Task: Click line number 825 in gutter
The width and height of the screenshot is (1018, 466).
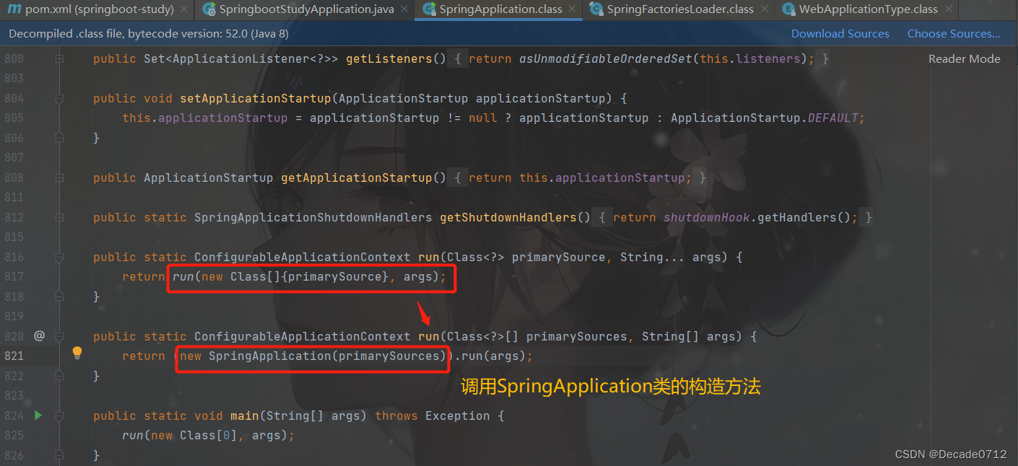Action: [14, 435]
